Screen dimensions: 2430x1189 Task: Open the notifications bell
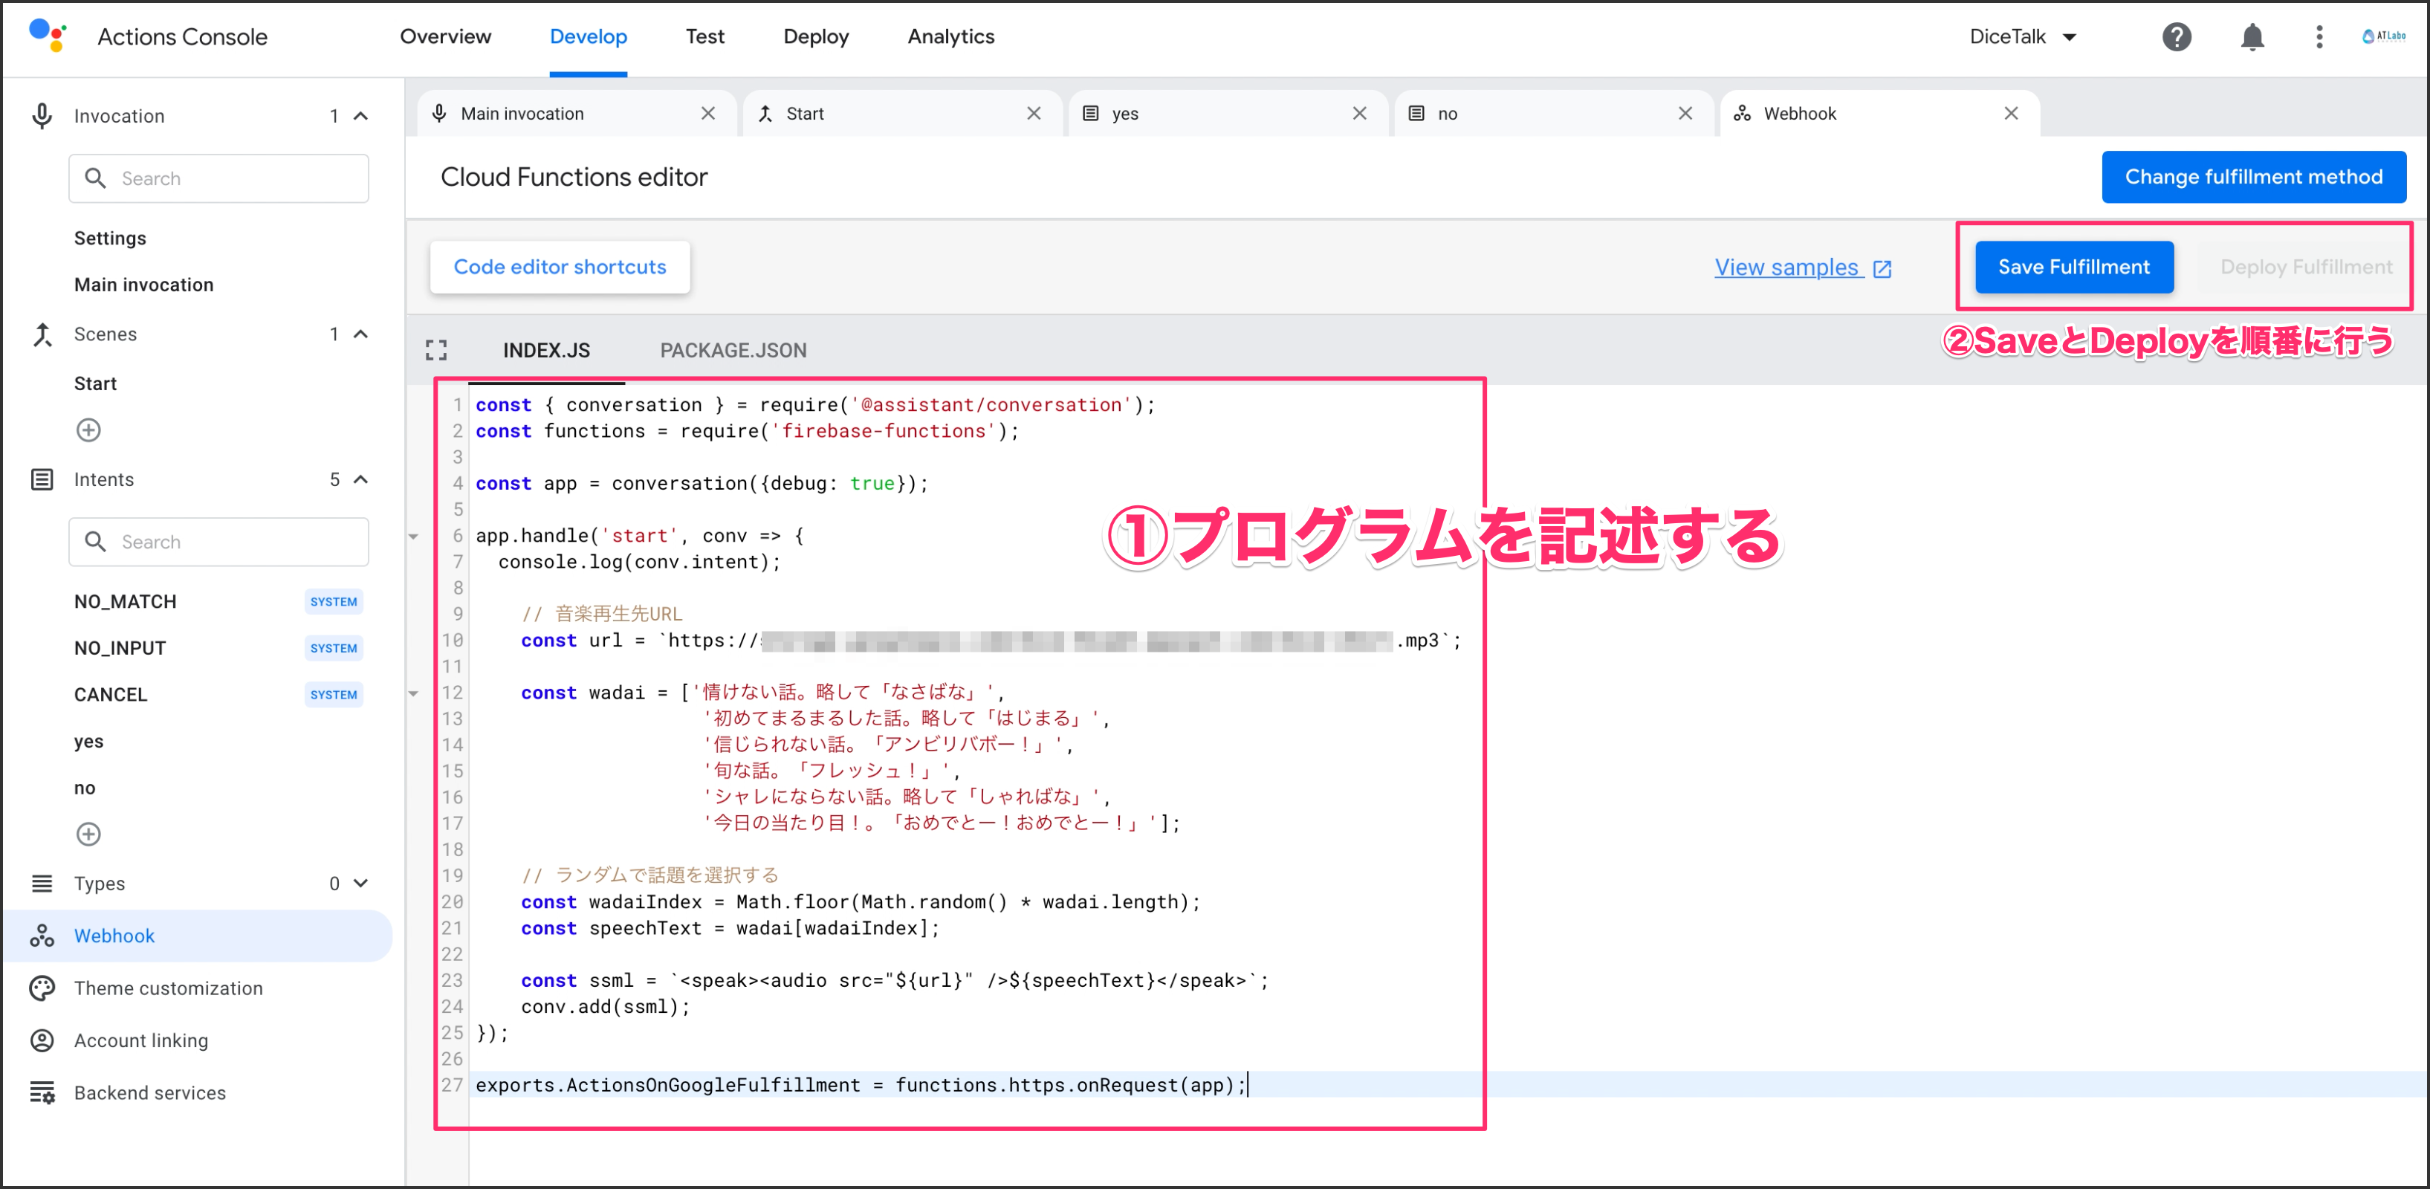pos(2252,37)
